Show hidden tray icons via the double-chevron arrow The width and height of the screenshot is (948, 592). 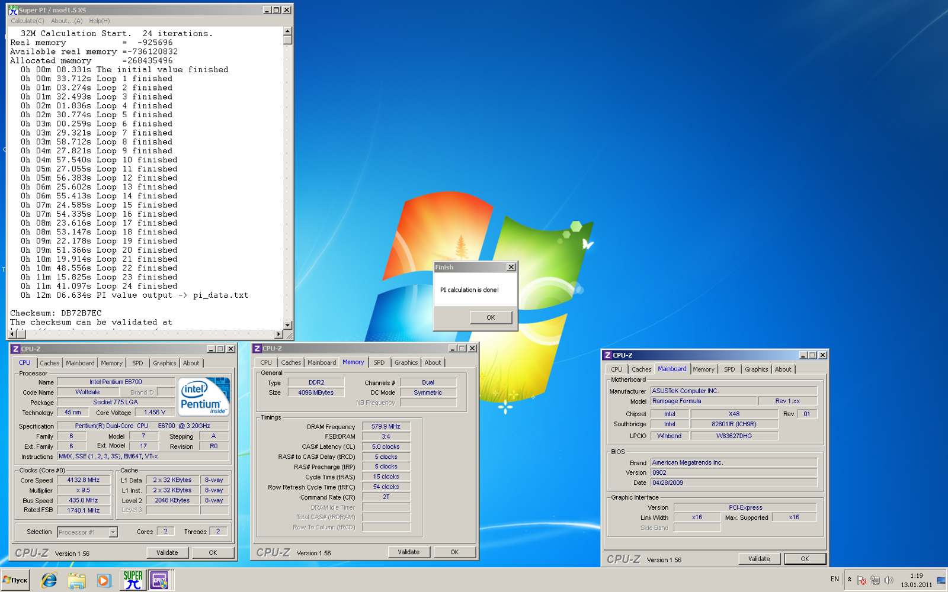click(849, 580)
